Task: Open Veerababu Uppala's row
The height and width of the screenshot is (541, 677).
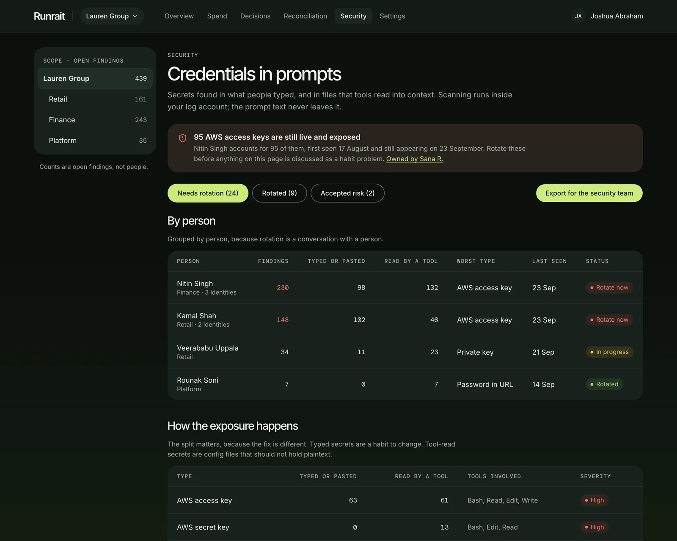Action: pyautogui.click(x=405, y=352)
